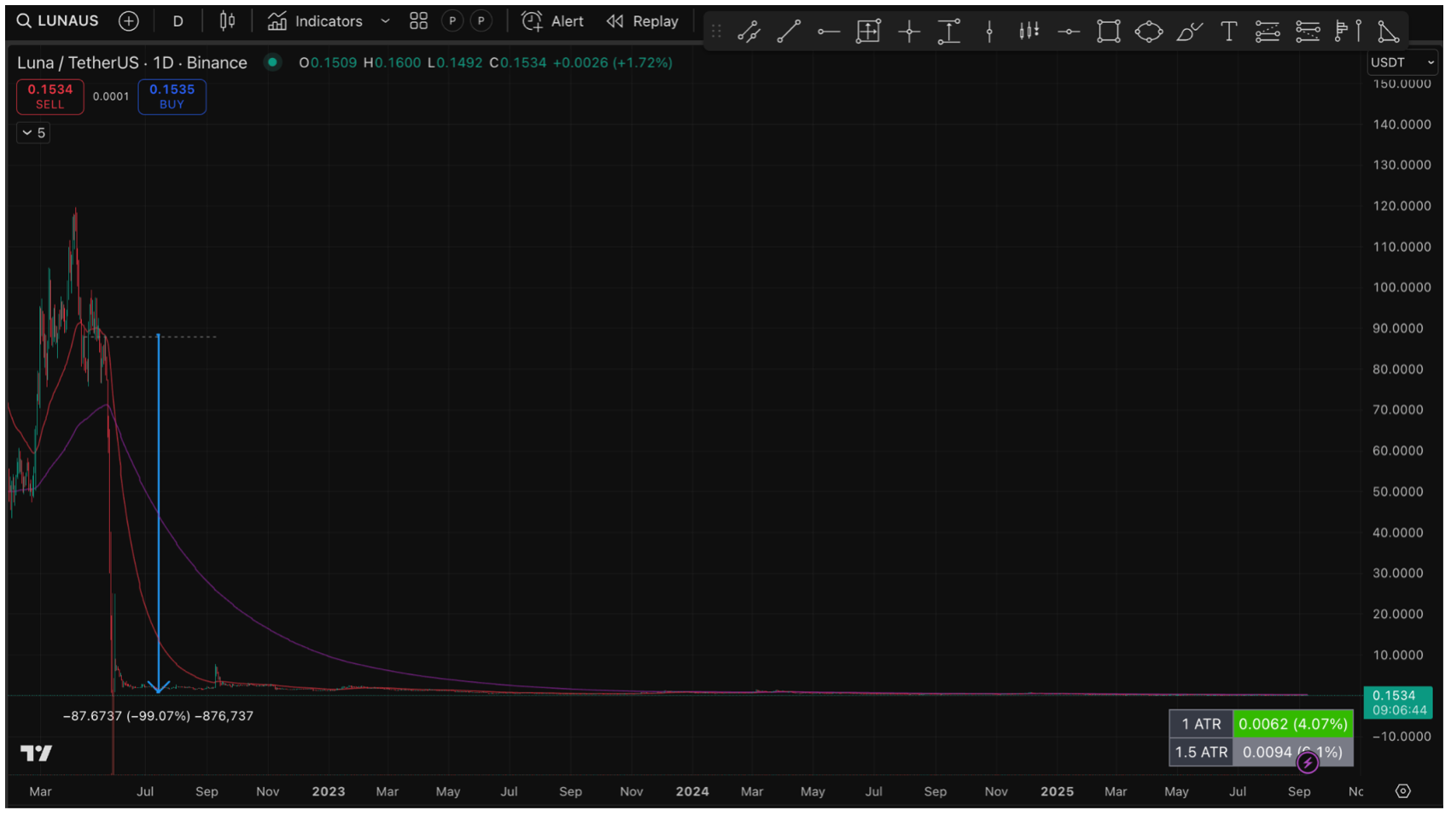This screenshot has height=816, width=1451.
Task: Collapse the indicators legend showing 5
Action: point(33,133)
